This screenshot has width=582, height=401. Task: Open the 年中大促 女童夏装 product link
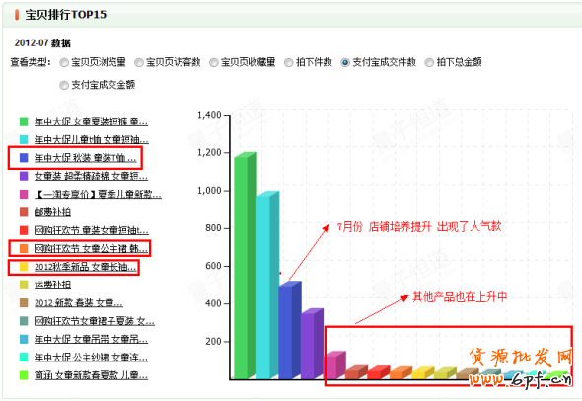pos(91,121)
